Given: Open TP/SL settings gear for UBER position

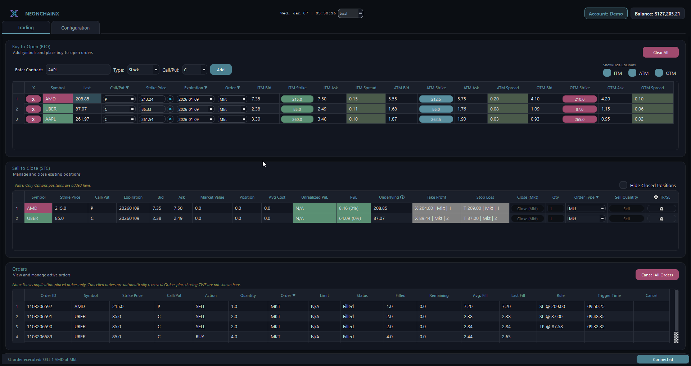Looking at the screenshot, I should point(661,219).
